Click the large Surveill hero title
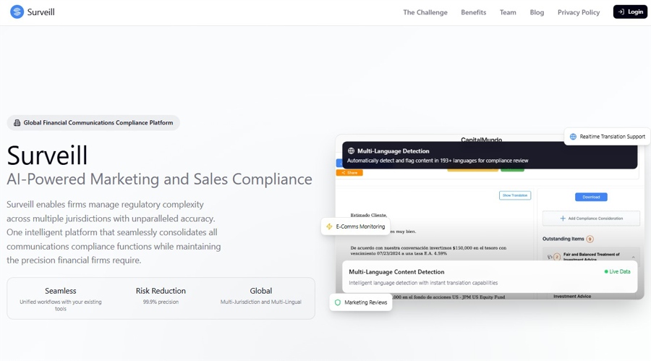651x361 pixels. 47,156
